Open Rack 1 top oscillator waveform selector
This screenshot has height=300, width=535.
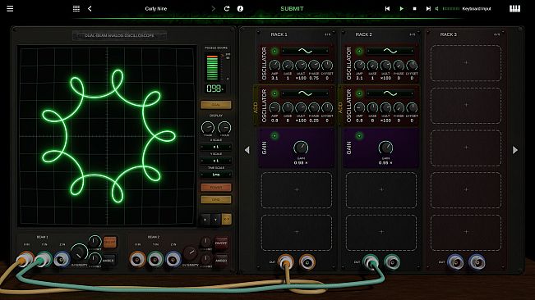tap(306, 52)
